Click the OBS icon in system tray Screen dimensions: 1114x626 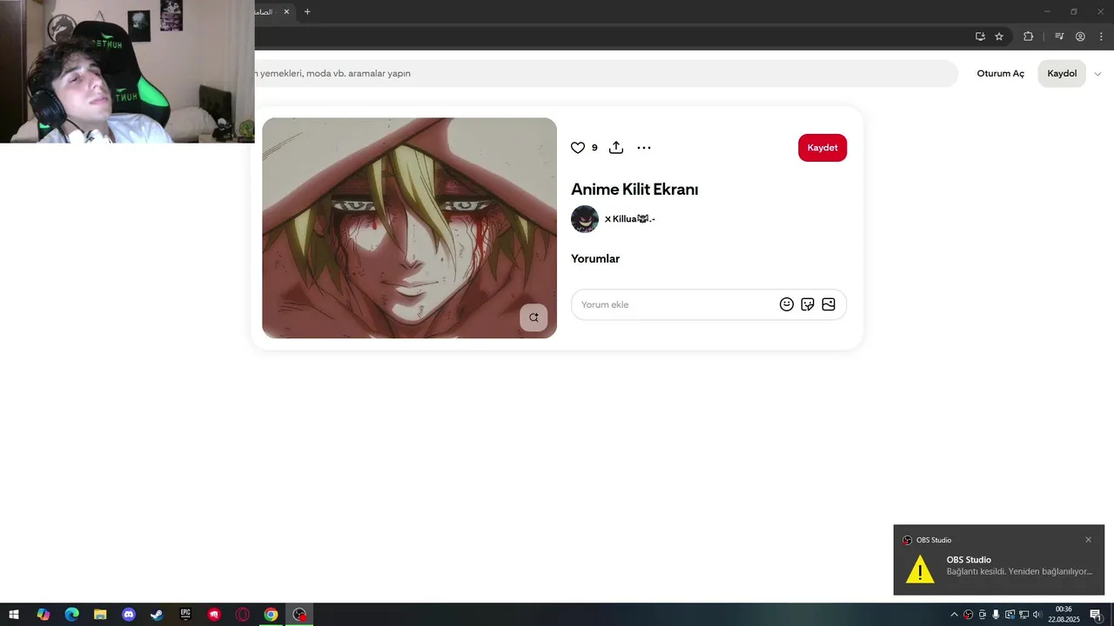point(968,615)
